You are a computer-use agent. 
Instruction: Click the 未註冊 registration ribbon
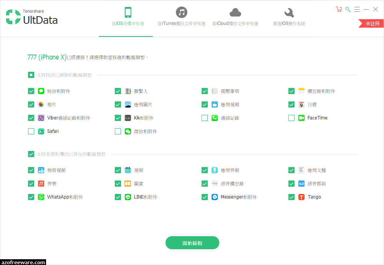coord(372,23)
